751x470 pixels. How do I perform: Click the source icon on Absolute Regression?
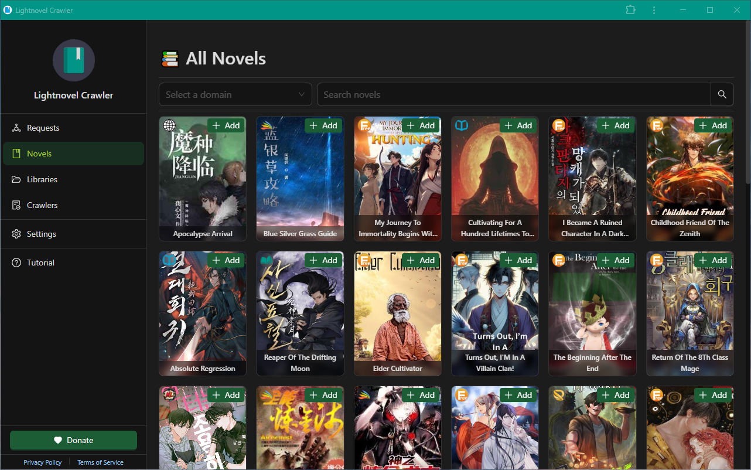click(169, 260)
